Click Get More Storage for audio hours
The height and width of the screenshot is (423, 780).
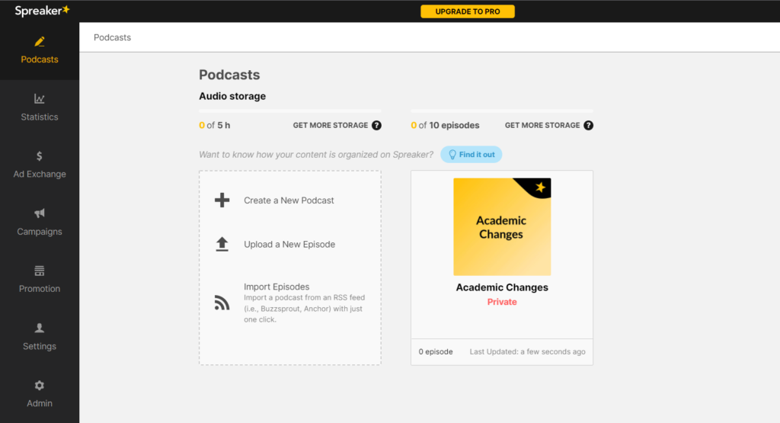(x=331, y=125)
